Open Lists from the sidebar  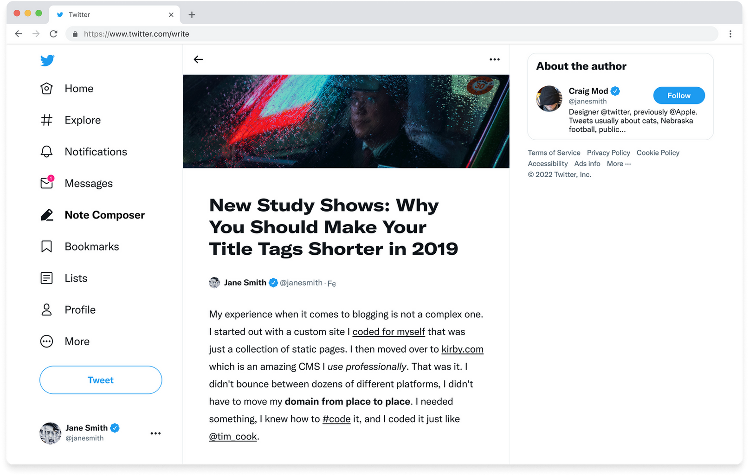pos(76,278)
